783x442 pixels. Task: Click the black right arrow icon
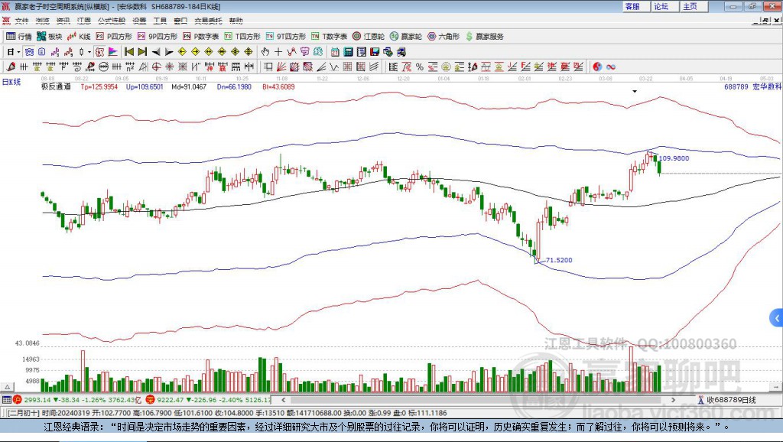click(169, 52)
